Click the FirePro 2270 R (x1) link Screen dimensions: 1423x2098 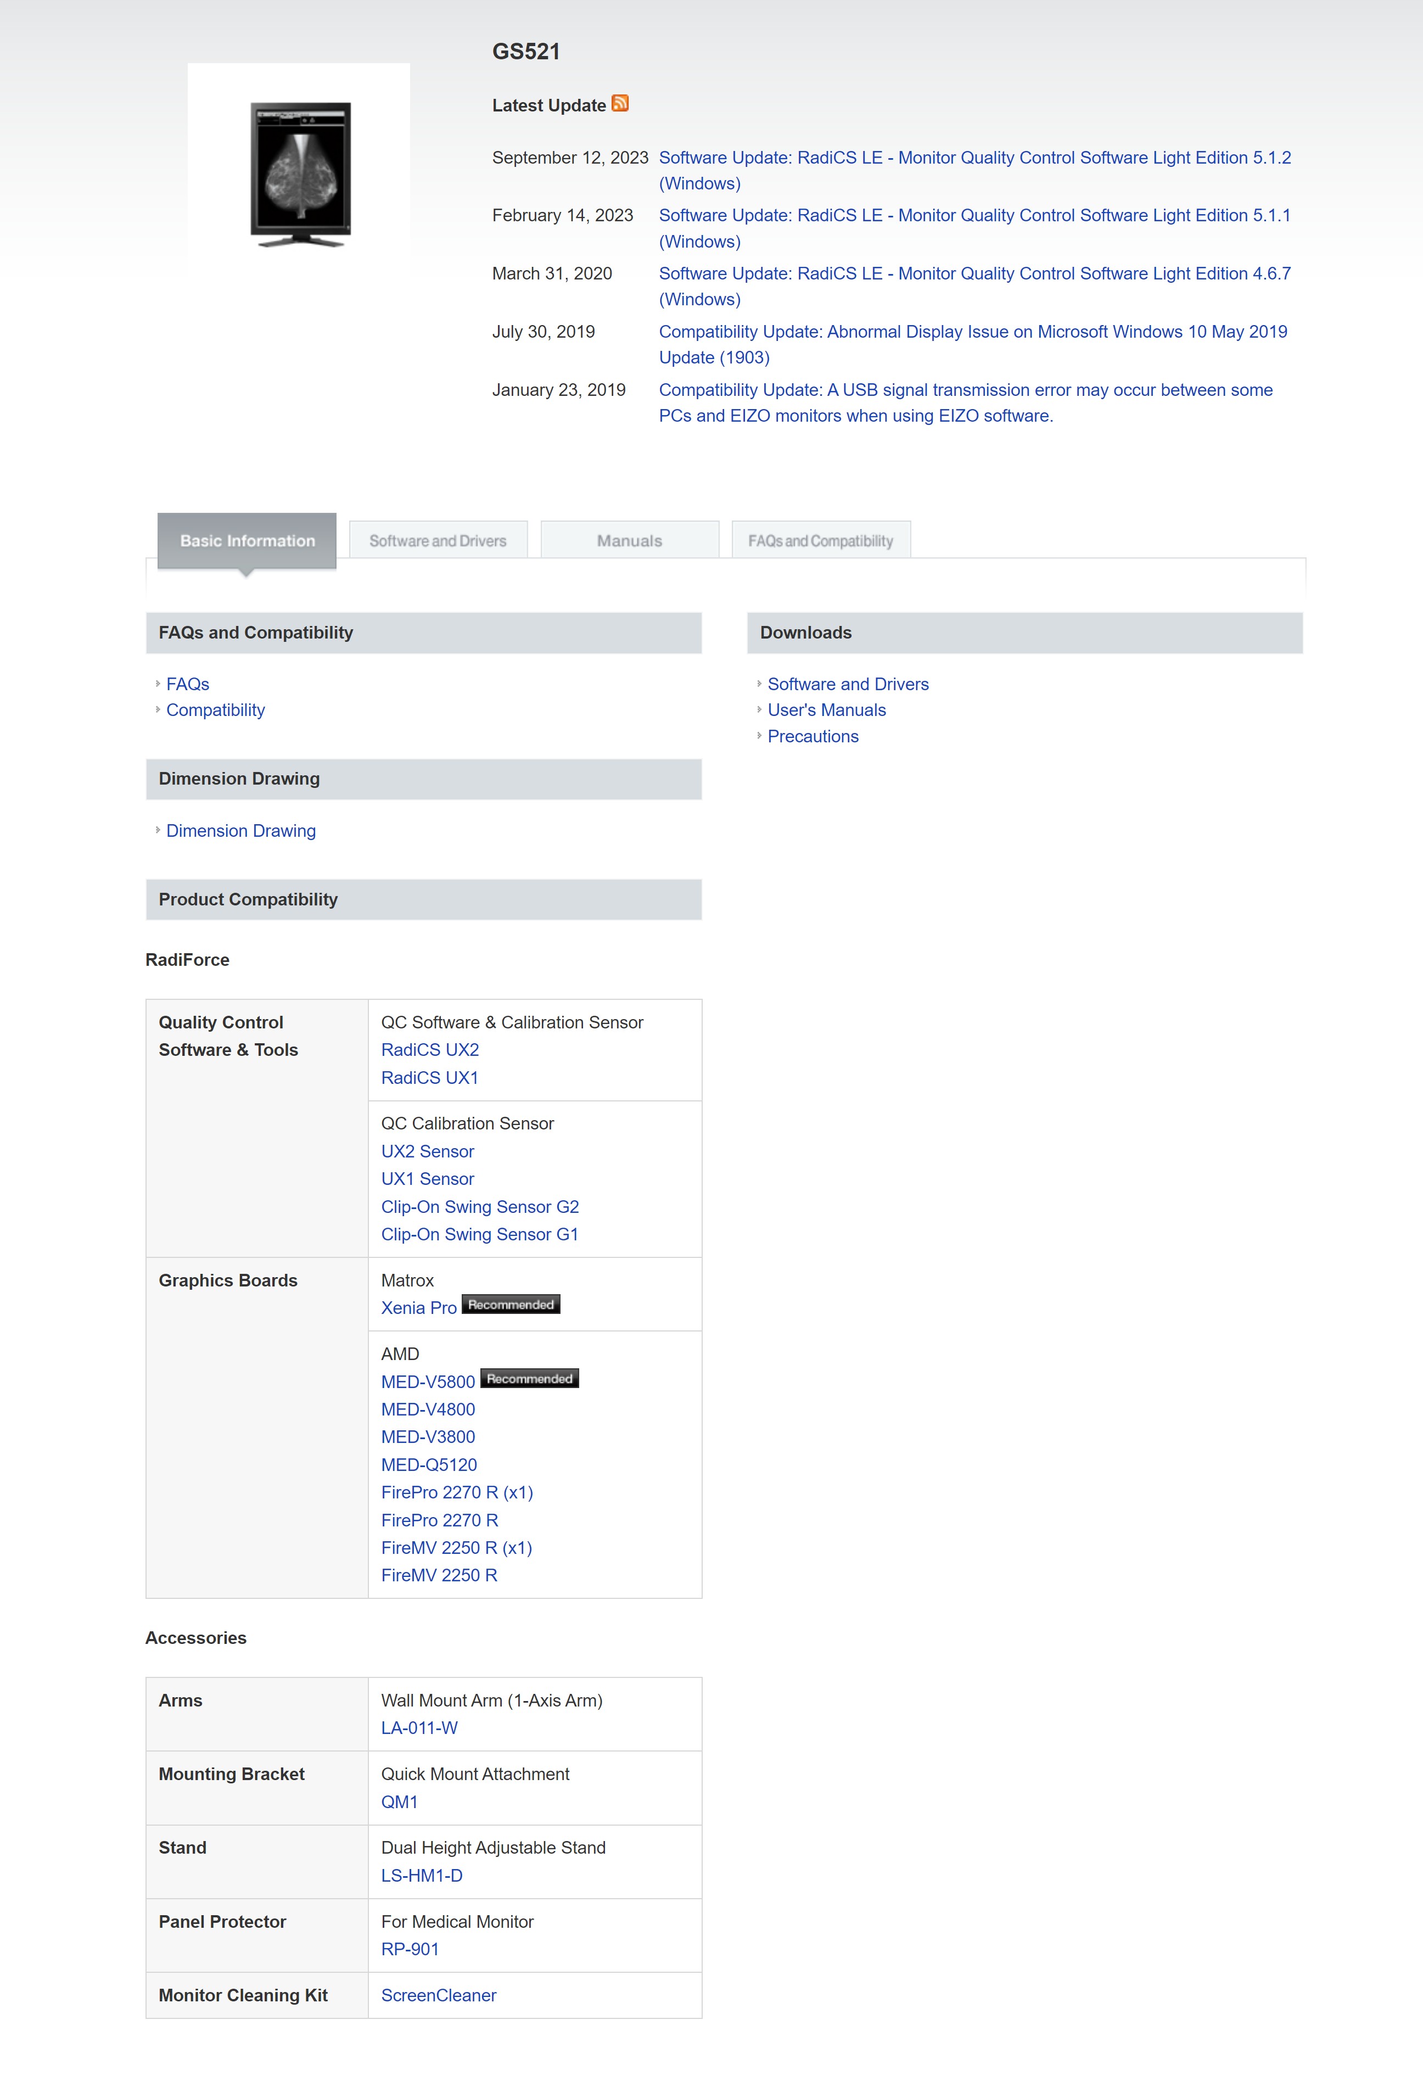(457, 1492)
